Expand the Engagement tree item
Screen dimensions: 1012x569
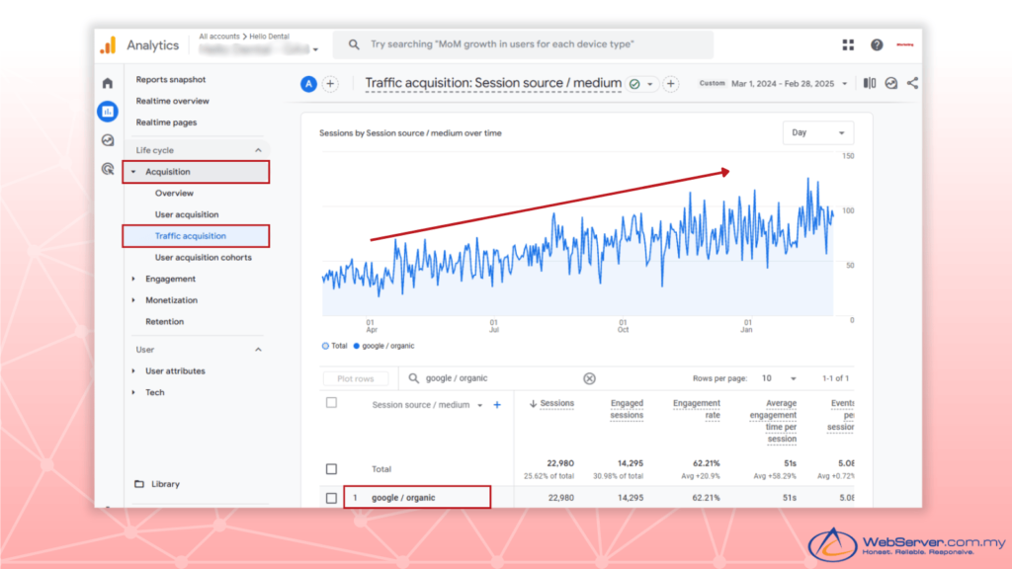point(133,279)
